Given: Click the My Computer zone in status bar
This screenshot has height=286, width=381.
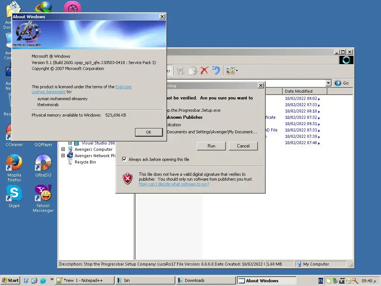Looking at the screenshot, I should [320, 264].
